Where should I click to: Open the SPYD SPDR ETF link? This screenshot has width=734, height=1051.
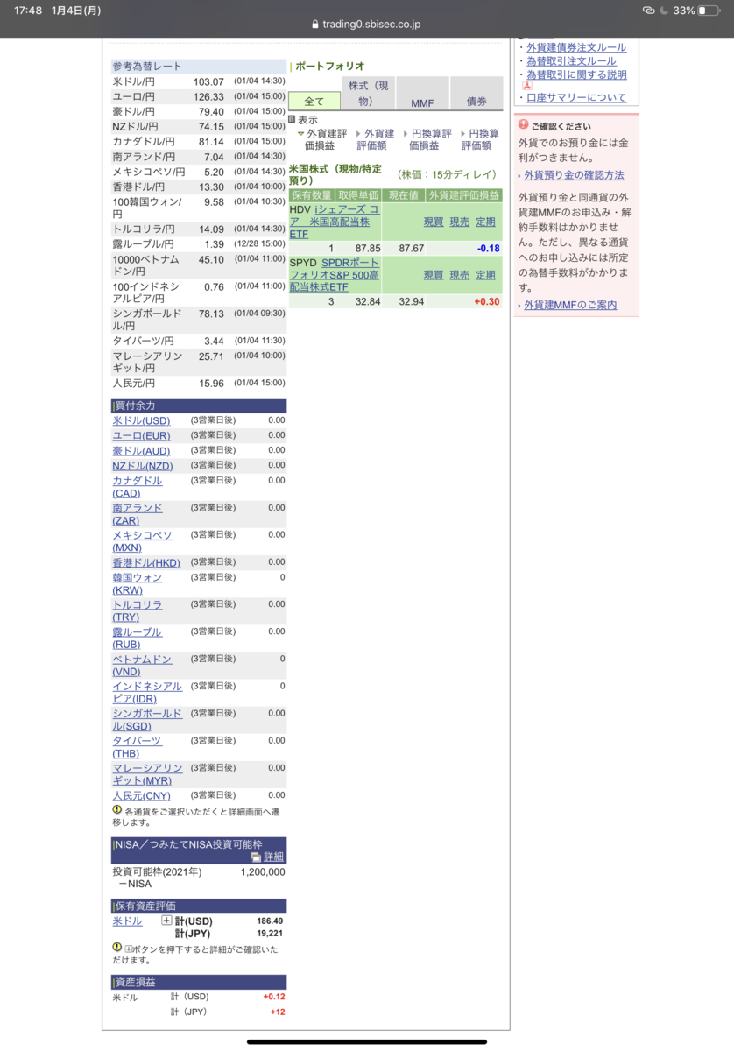[x=334, y=275]
